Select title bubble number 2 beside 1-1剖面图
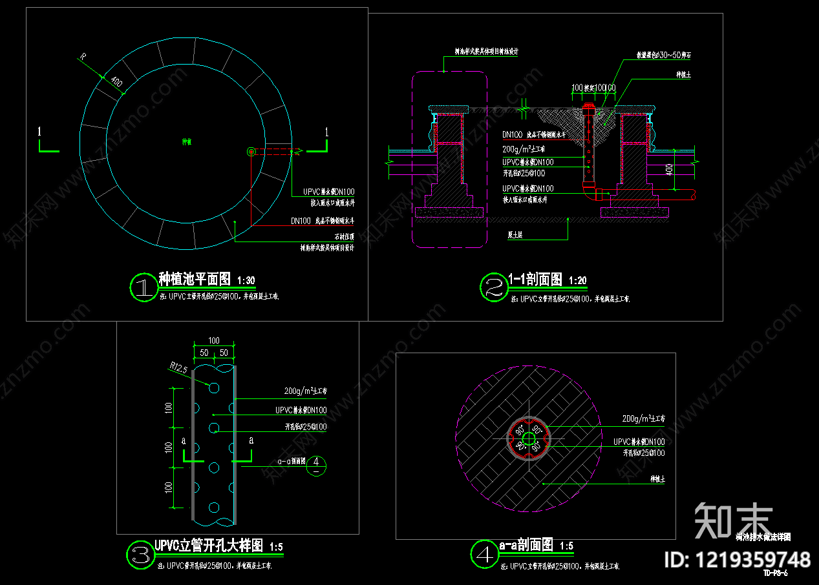This screenshot has height=585, width=819. [493, 287]
